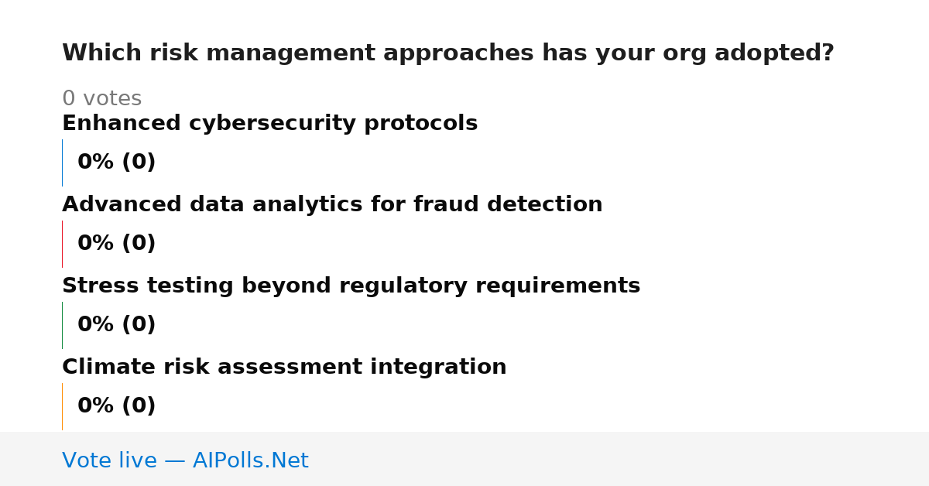Image resolution: width=929 pixels, height=486 pixels.
Task: Click the green bar for stress testing
Action: (62, 325)
